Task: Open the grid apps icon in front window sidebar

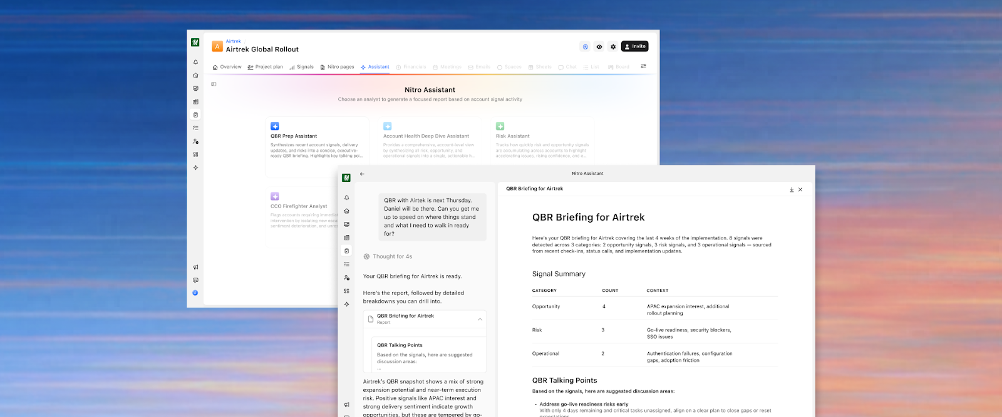Action: click(346, 291)
